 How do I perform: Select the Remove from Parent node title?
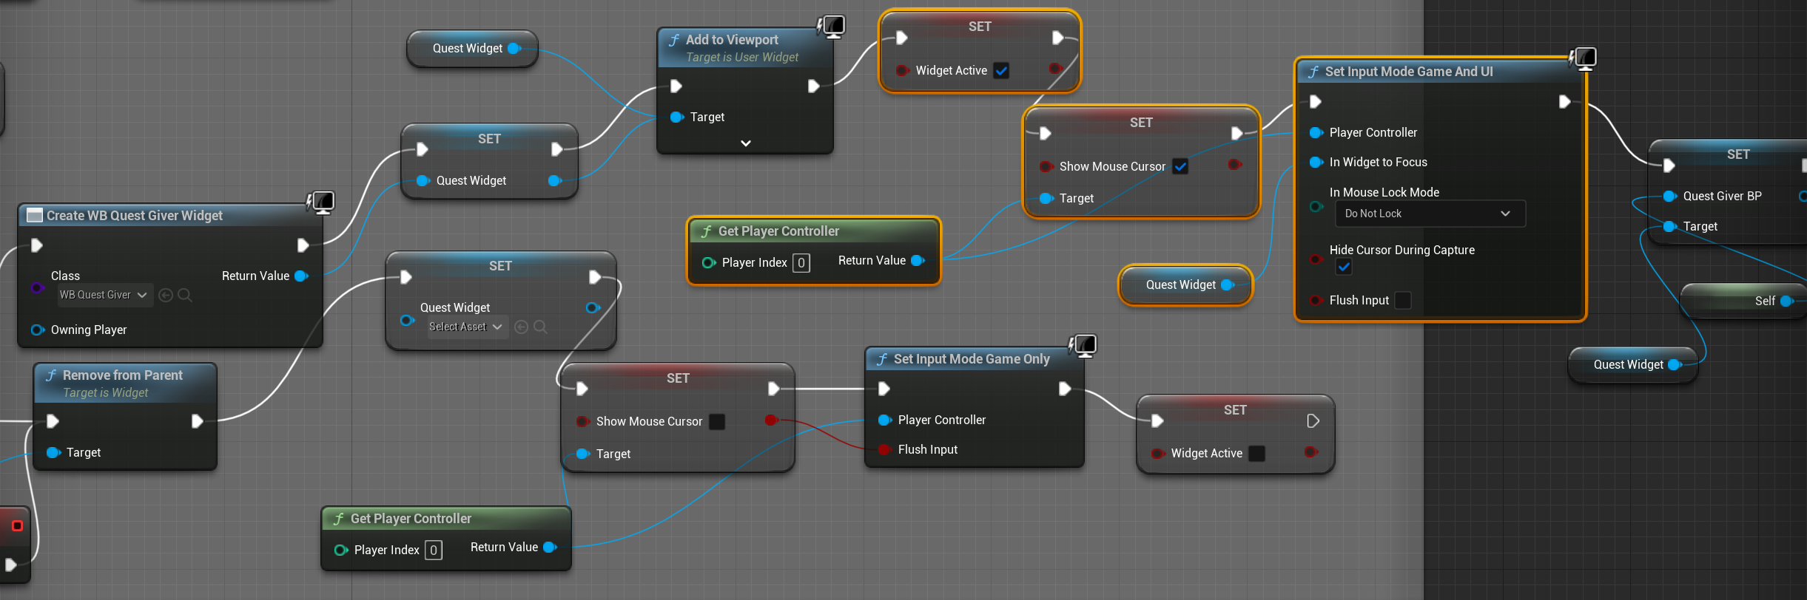[123, 375]
